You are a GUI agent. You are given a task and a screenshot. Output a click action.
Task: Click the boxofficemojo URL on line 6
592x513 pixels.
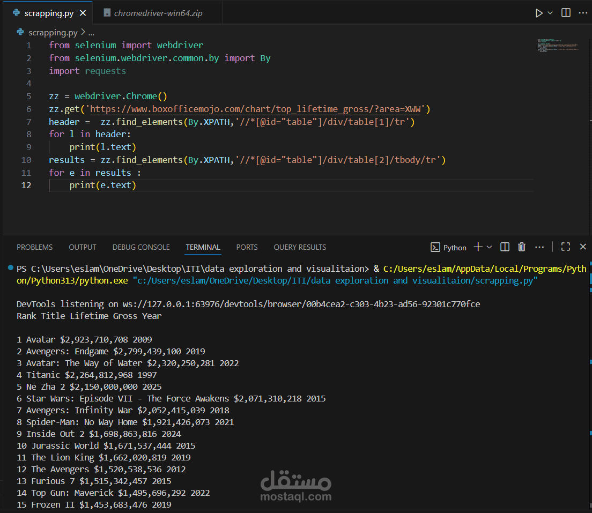(x=255, y=109)
